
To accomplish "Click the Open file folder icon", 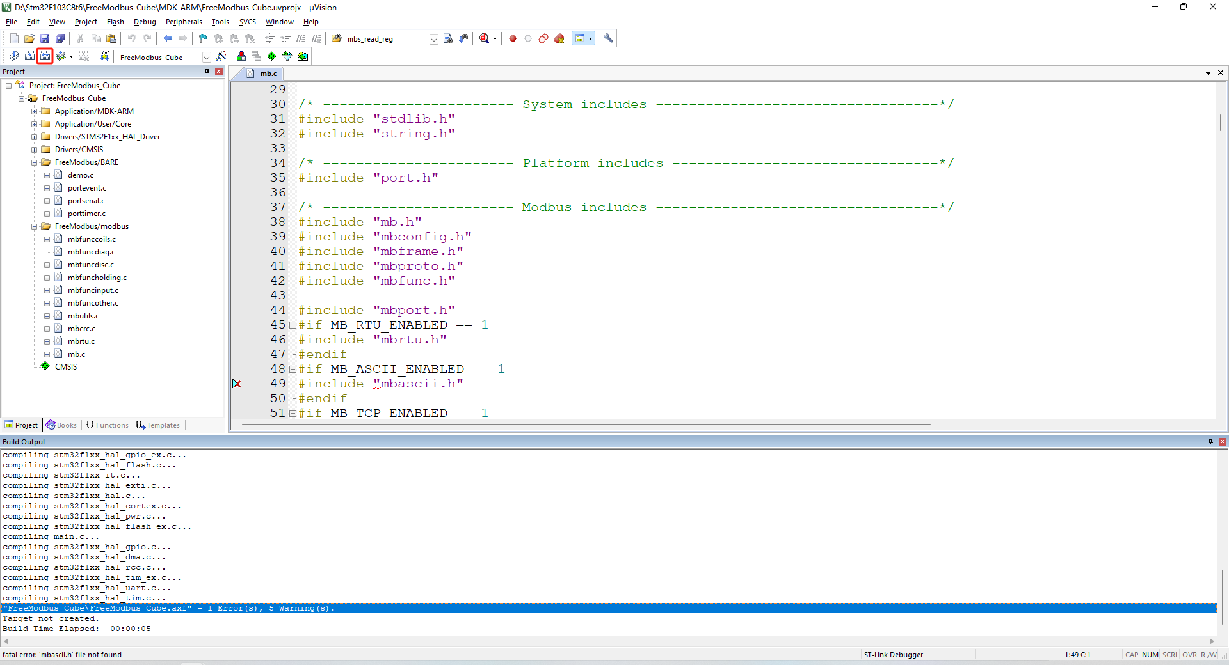I will point(29,38).
